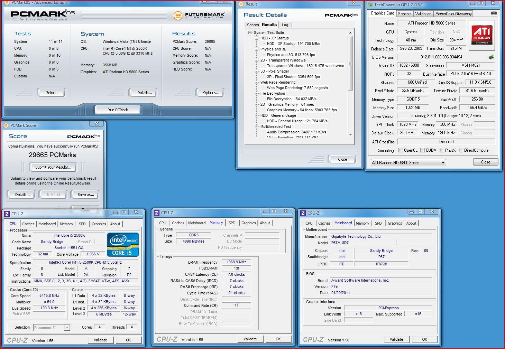The width and height of the screenshot is (505, 349).
Task: Open the Validation tab in GPU-Z
Action: [x=423, y=14]
